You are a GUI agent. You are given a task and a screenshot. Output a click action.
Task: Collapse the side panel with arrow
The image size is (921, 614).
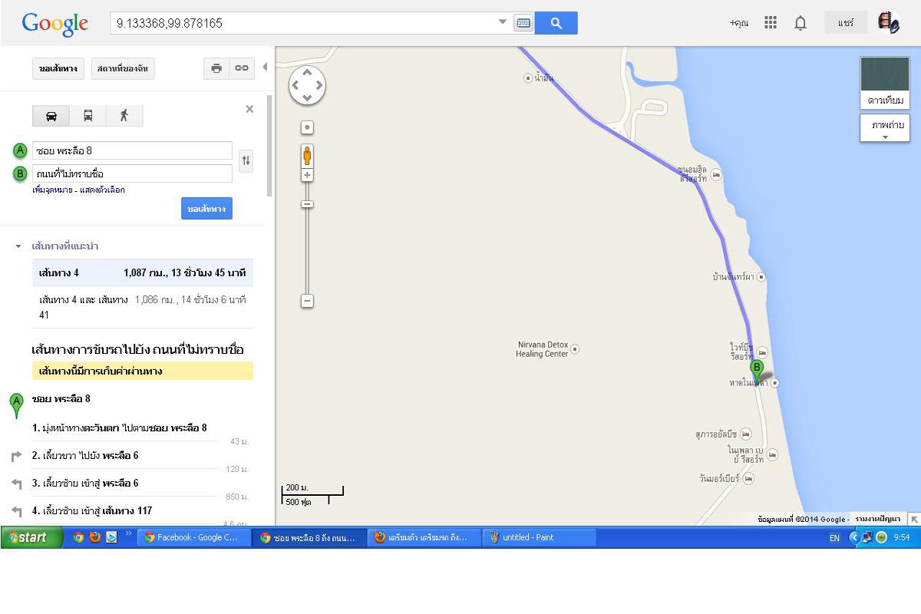[x=265, y=67]
